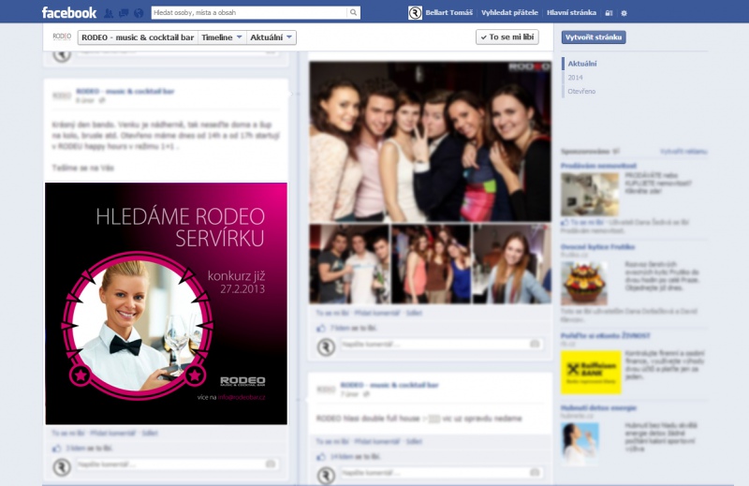Click the Facebook logo in the top bar
This screenshot has height=486, width=749.
click(x=68, y=13)
